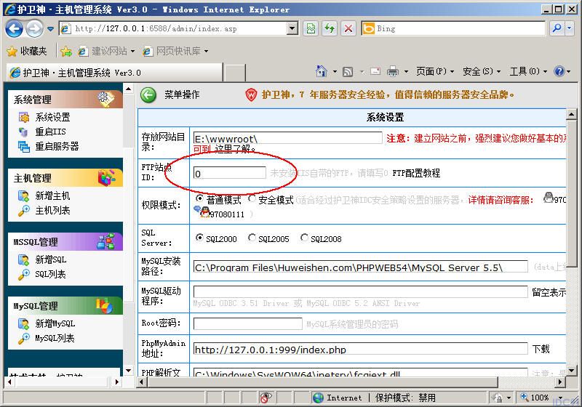Image resolution: width=582 pixels, height=407 pixels.
Task: Click the MySQL驱动程序 input field
Action: pyautogui.click(x=360, y=291)
